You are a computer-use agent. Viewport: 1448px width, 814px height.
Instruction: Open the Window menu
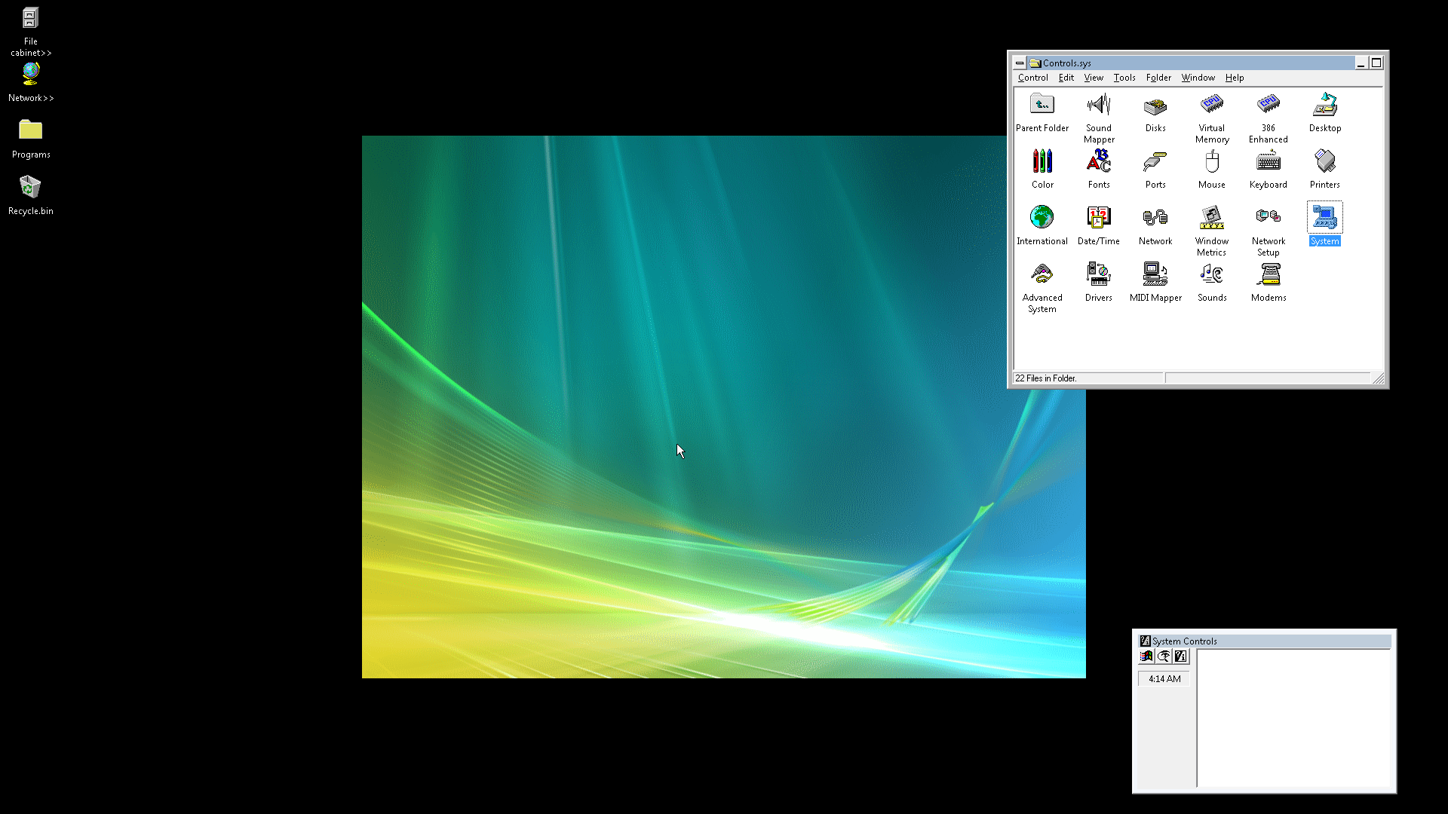click(x=1198, y=78)
